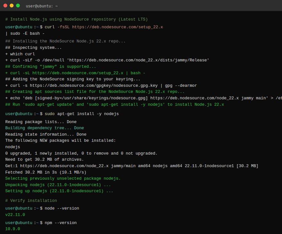This screenshot has height=234, width=282.
Task: Click the 'npm --version' command
Action: click(61, 223)
